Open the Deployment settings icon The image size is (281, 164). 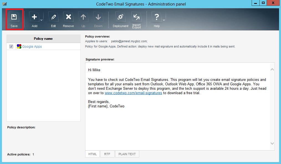120,17
